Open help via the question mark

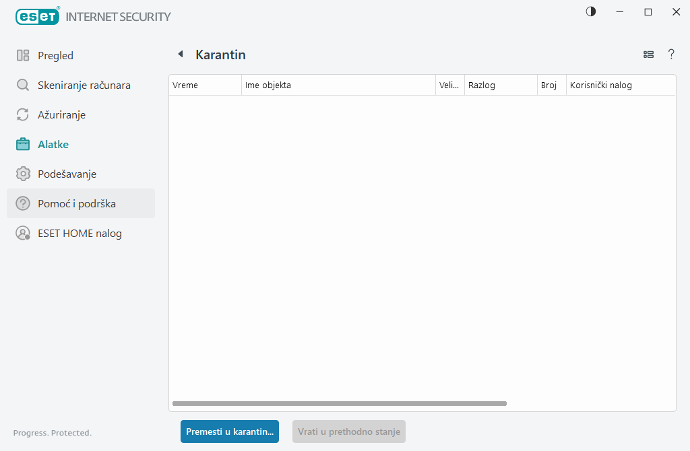671,55
